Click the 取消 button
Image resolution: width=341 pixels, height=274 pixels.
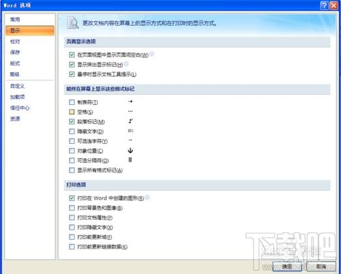pyautogui.click(x=321, y=267)
